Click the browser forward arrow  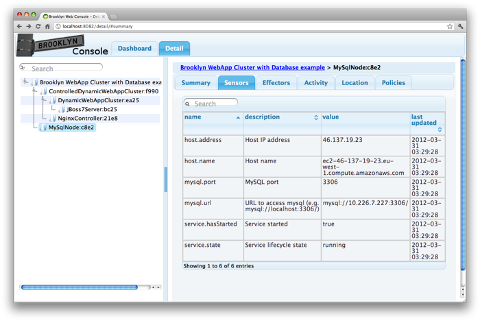click(29, 26)
